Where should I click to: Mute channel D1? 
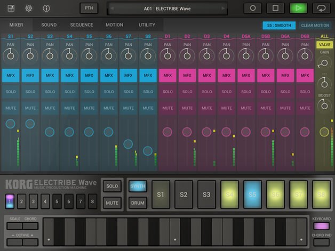(x=168, y=108)
